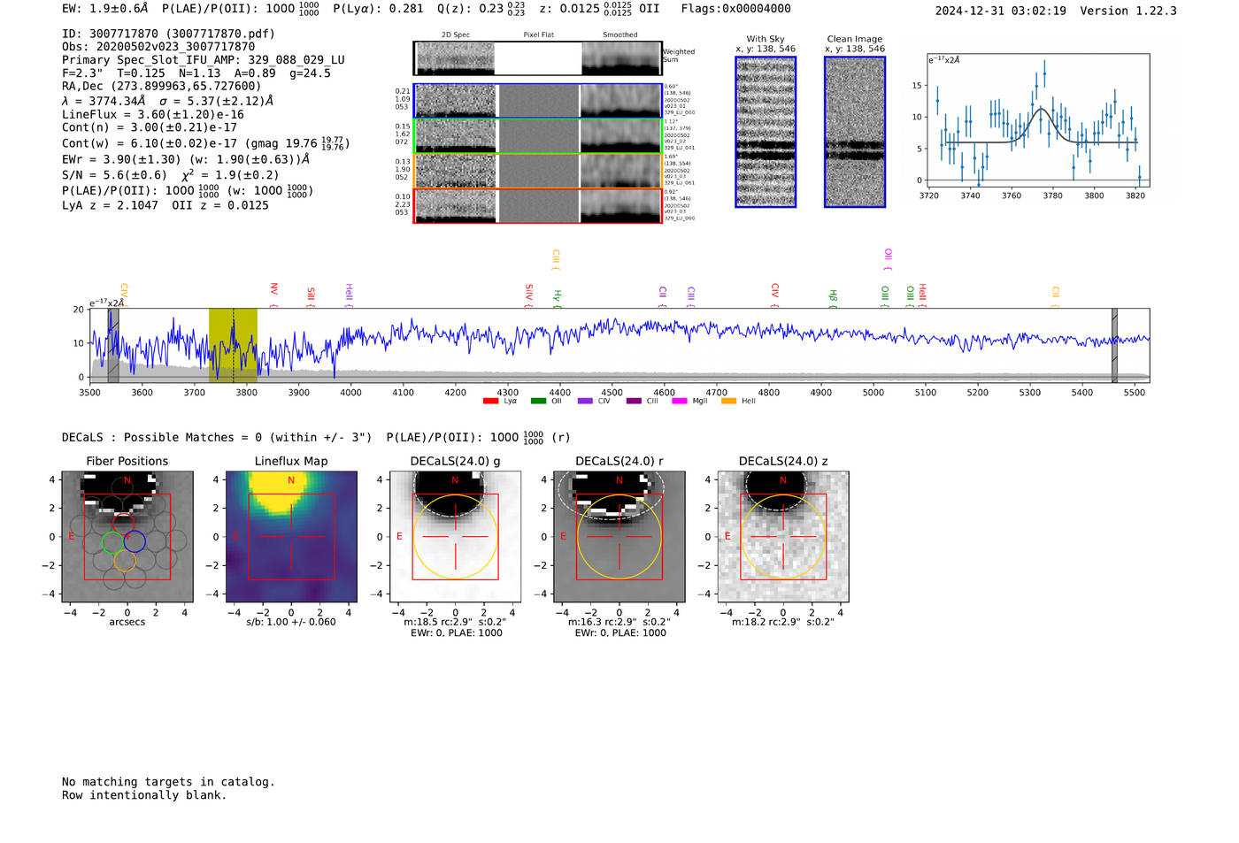Click the green-bordered 2D spectrum row
This screenshot has width=1239, height=843.
pyautogui.click(x=538, y=135)
